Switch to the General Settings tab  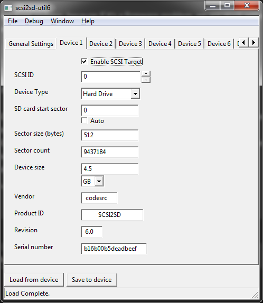click(x=31, y=44)
